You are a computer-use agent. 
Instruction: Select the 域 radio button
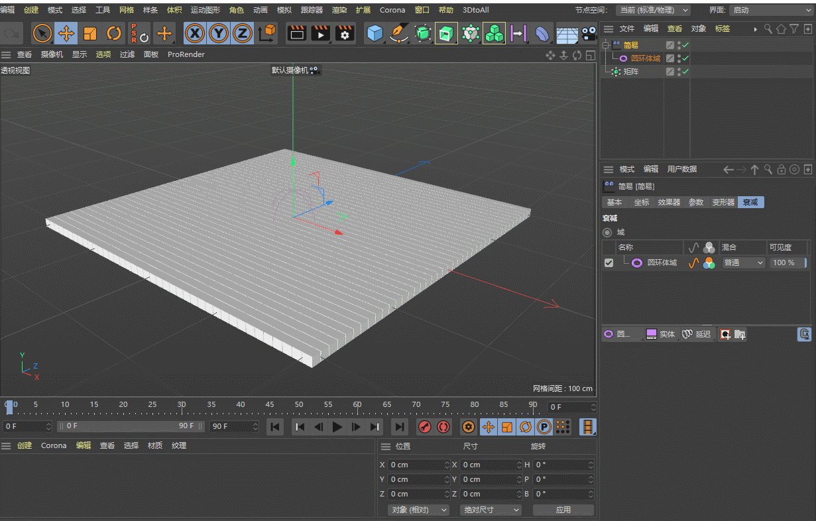pos(607,233)
